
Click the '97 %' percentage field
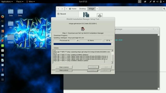pyautogui.click(x=108, y=41)
